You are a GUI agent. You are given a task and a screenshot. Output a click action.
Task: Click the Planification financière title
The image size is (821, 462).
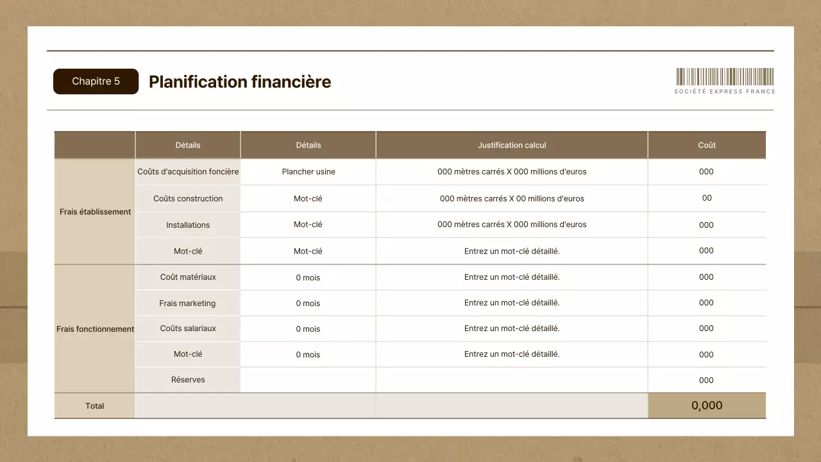(x=239, y=81)
